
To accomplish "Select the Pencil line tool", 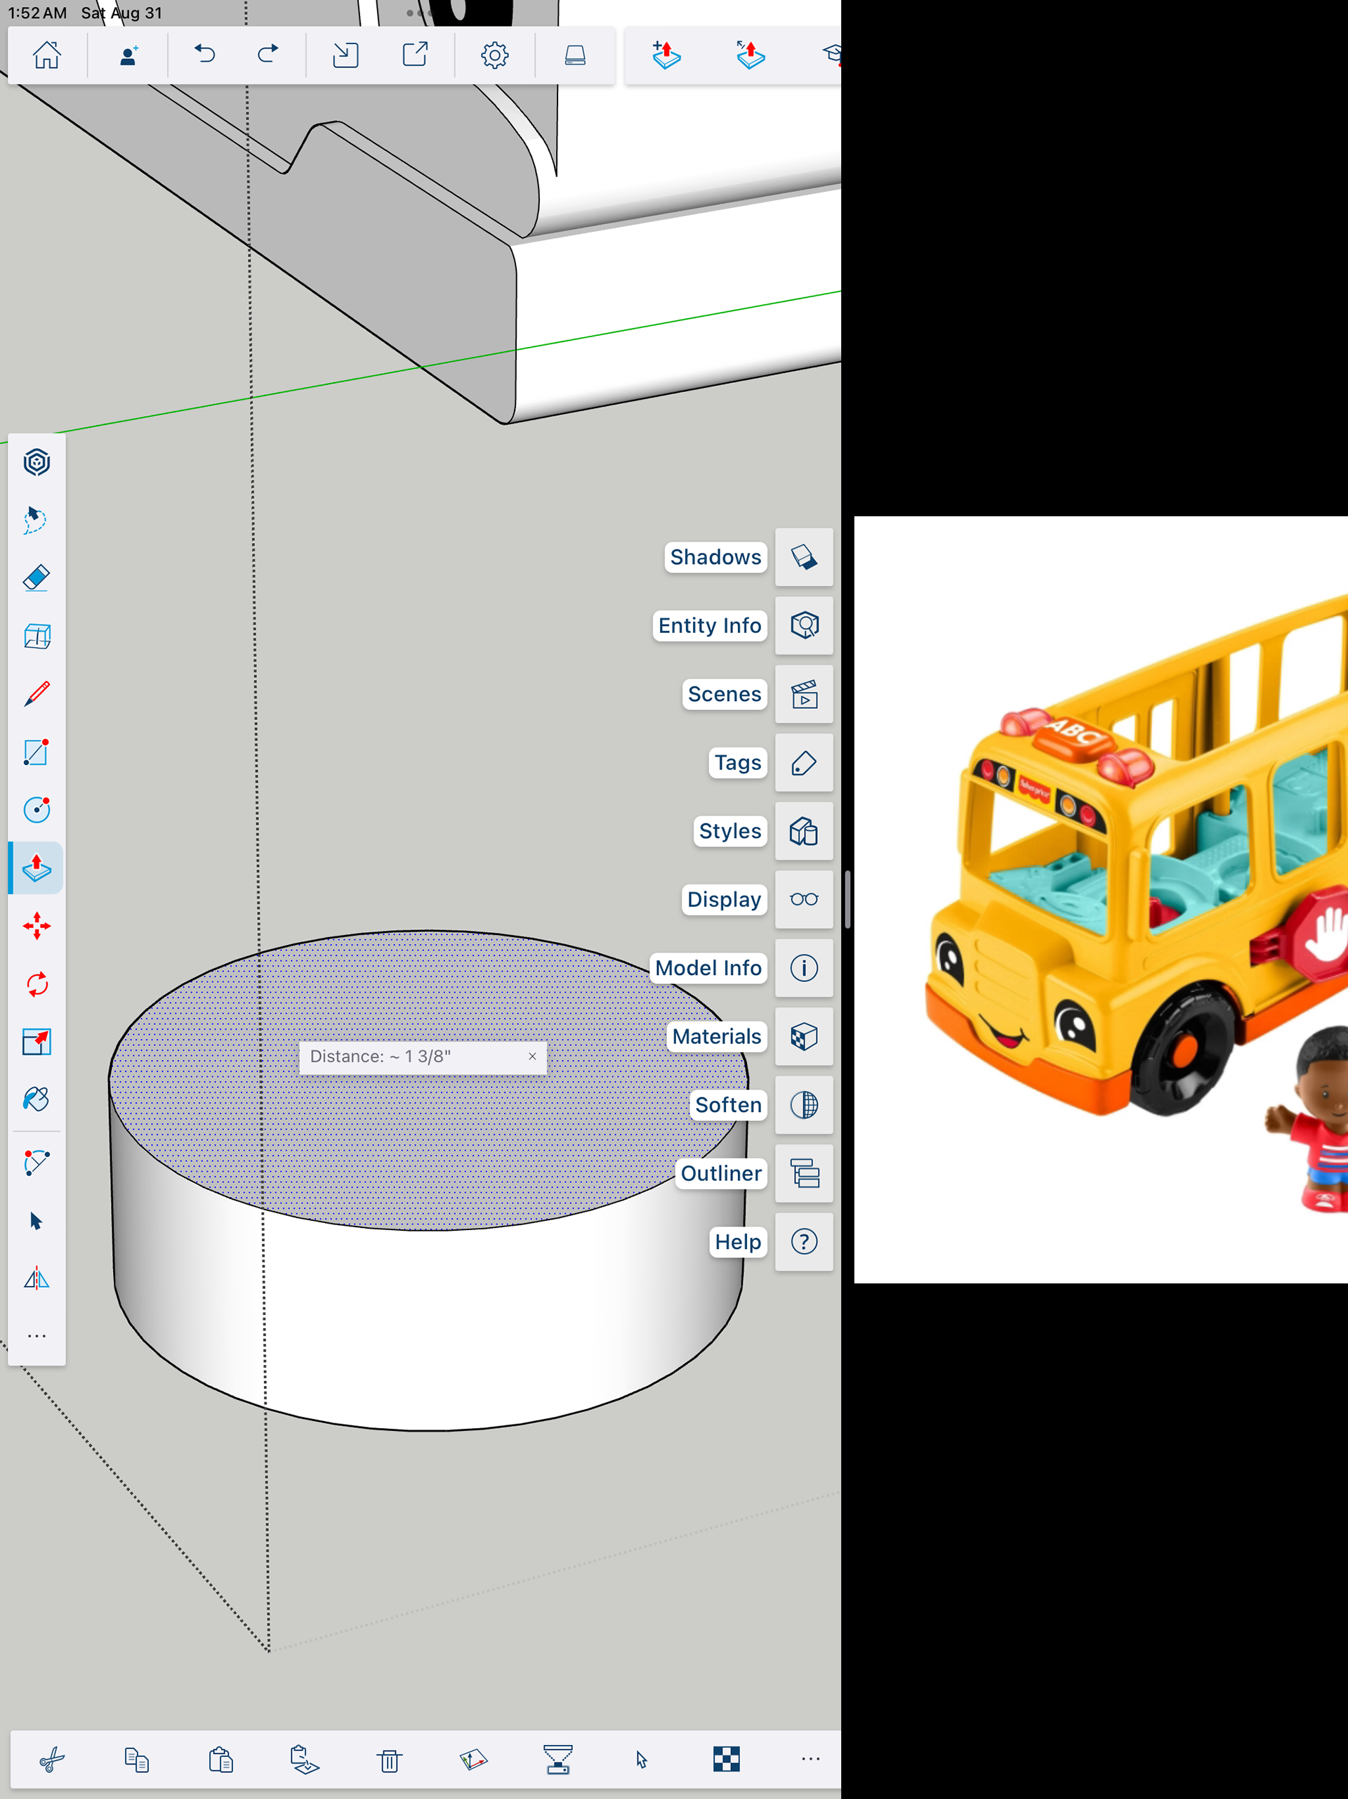I will (x=37, y=694).
